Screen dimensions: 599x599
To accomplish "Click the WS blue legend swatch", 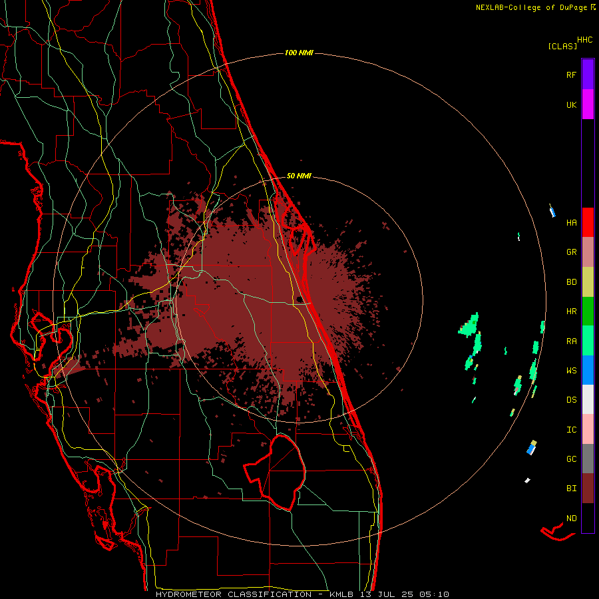I will point(588,370).
